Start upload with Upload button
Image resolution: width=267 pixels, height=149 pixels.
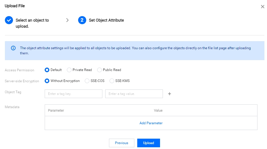click(x=148, y=143)
